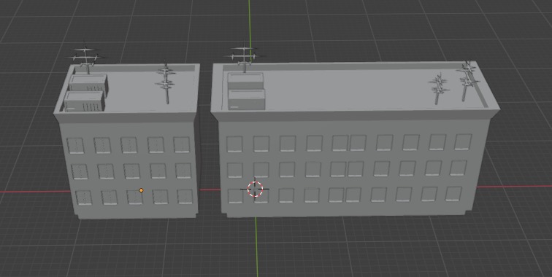Click the 3D cursor crosshair on right building
Viewport: 552px width, 277px height.
tap(256, 189)
